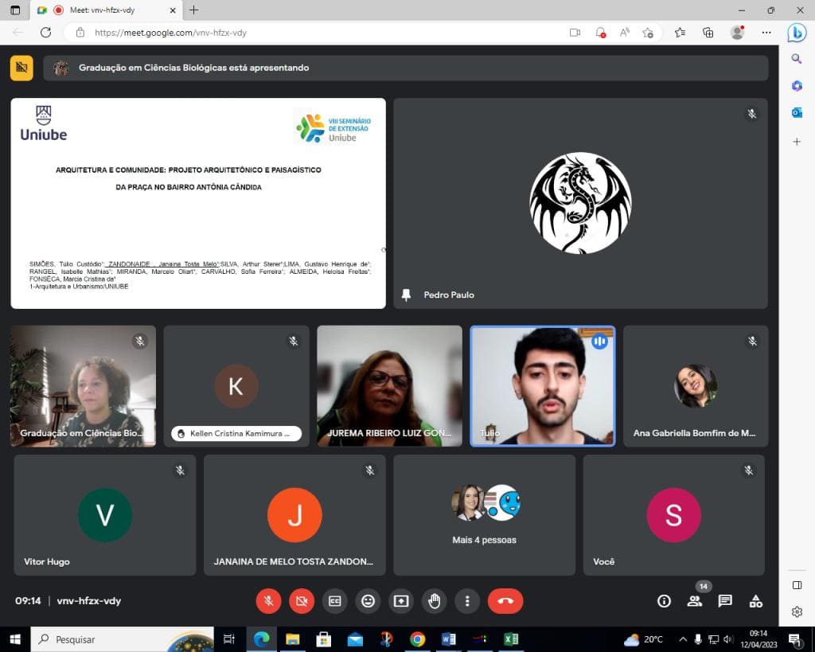Open activities shapes icon
815x652 pixels.
tap(756, 602)
